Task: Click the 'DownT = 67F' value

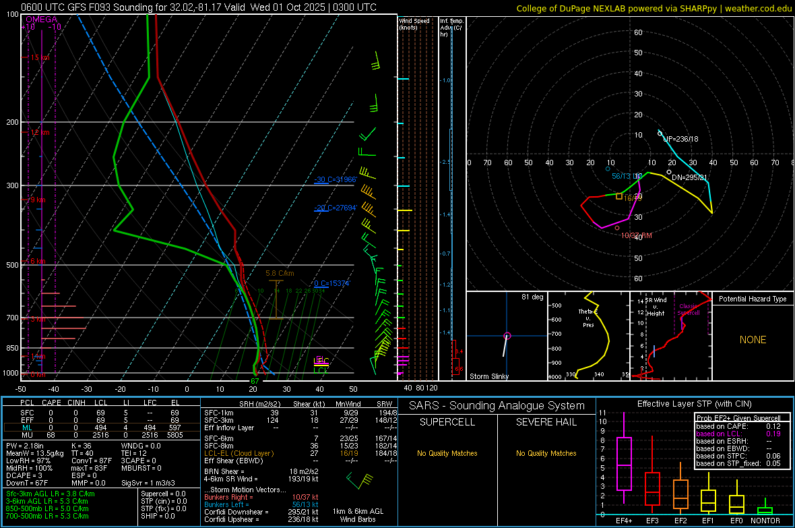Action: [x=27, y=483]
